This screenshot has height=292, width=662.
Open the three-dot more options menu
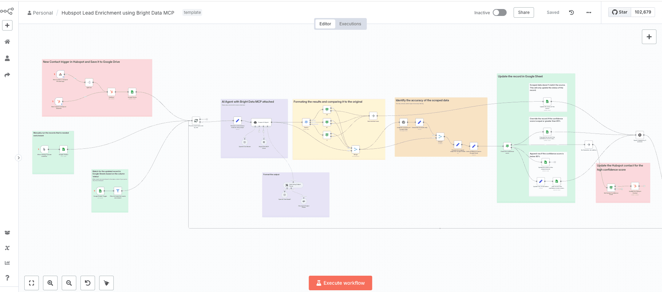[588, 12]
